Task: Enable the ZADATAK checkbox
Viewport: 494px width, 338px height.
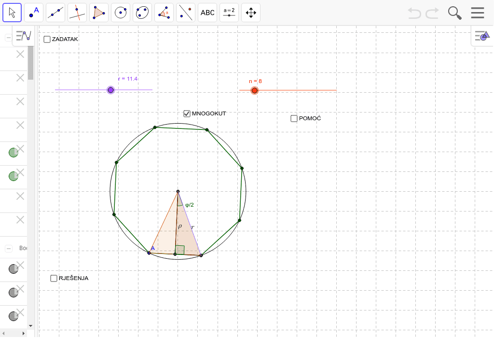Action: click(47, 39)
